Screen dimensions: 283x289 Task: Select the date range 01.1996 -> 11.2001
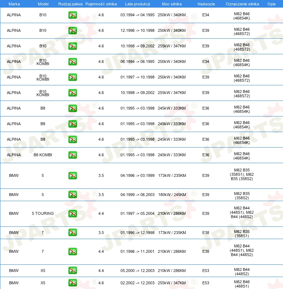[x=138, y=251]
